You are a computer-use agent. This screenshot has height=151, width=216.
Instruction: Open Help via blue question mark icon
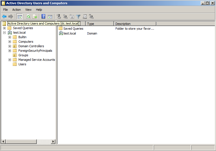point(43,16)
